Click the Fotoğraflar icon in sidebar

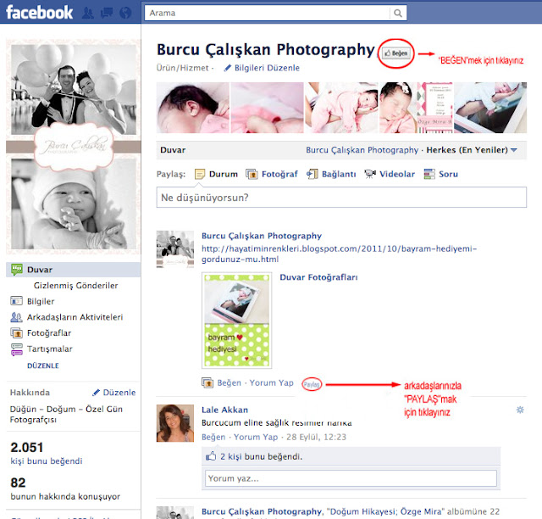point(17,333)
